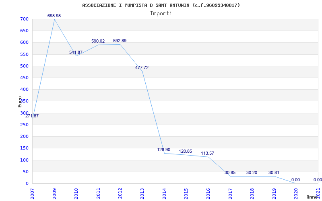Image resolution: width=322 pixels, height=201 pixels.
Task: Click the 50 y-axis tick label
Action: click(25, 172)
